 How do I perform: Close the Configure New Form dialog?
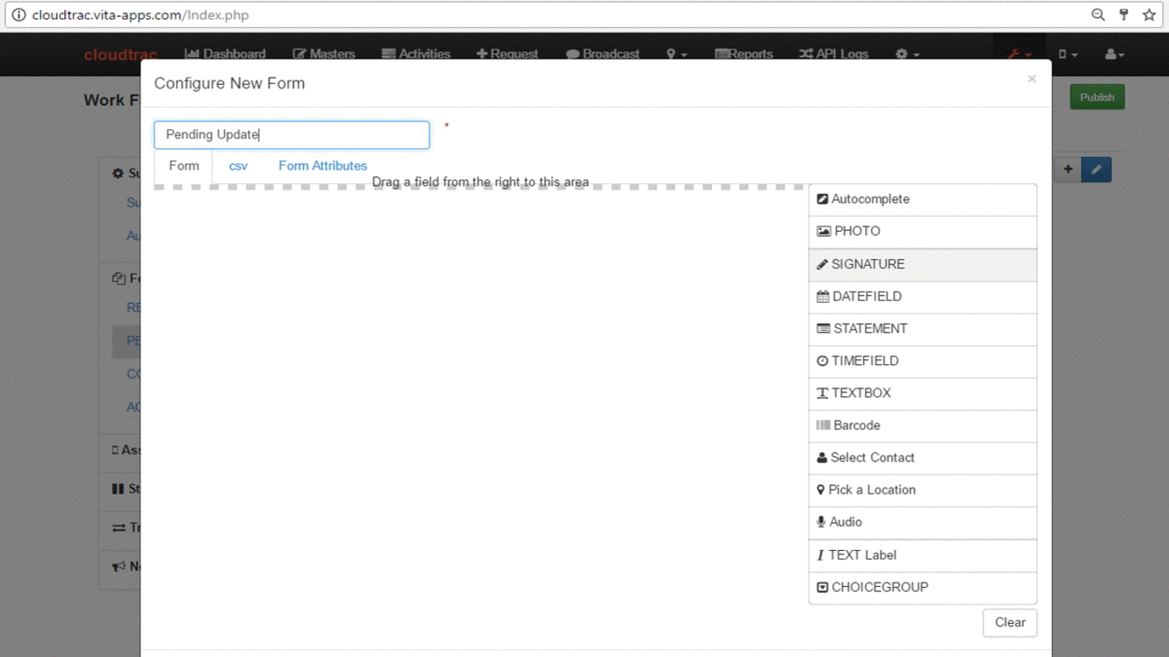pos(1032,79)
